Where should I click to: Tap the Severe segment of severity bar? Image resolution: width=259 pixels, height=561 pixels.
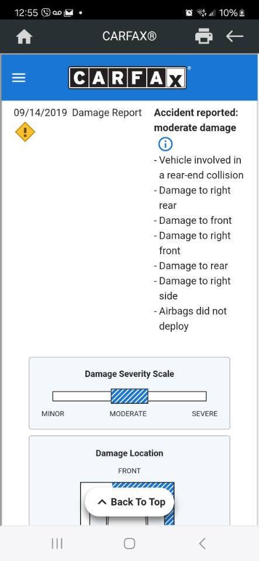click(177, 396)
